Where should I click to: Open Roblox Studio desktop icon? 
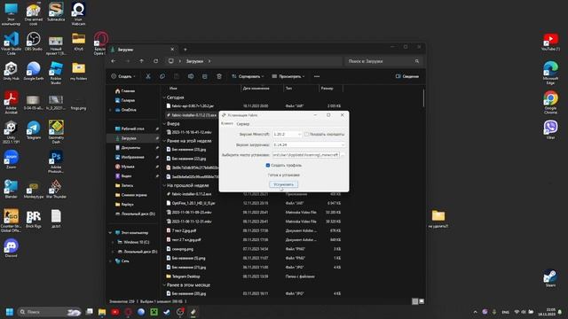[56, 74]
